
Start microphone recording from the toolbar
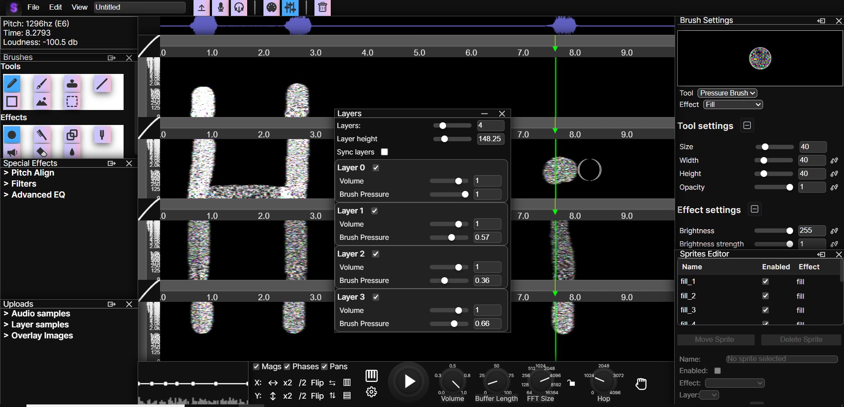click(x=220, y=7)
